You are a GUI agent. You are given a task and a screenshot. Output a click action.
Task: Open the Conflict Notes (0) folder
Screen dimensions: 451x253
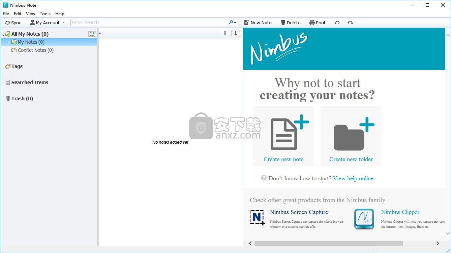[x=36, y=50]
